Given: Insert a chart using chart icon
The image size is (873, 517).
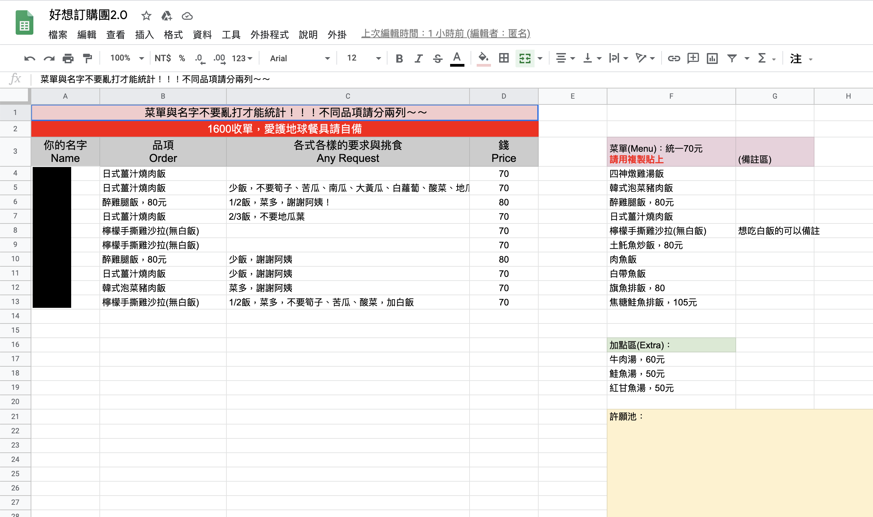Looking at the screenshot, I should 712,59.
